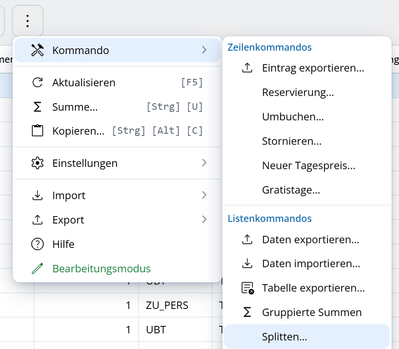399x349 pixels.
Task: Expand the Kommando submenu arrow
Action: [x=204, y=50]
